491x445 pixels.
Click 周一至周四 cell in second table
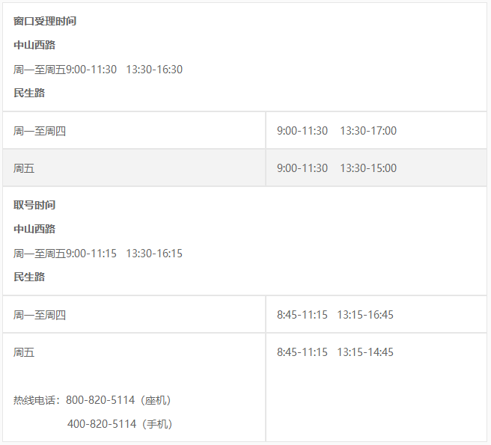pos(134,315)
